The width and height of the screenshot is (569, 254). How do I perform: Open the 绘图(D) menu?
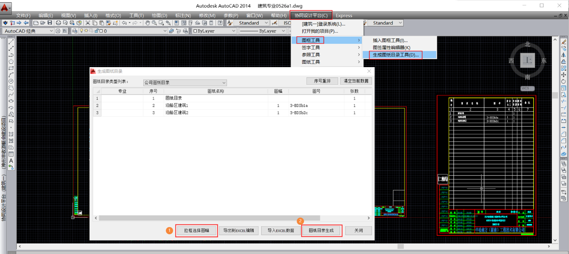159,15
